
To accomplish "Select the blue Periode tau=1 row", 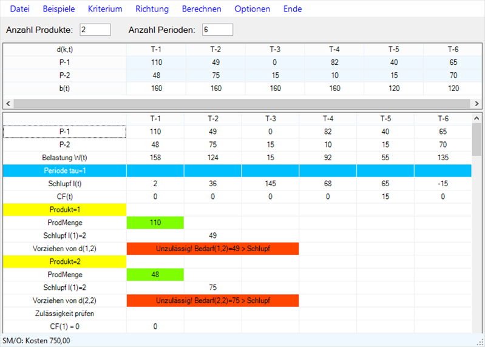I will [x=64, y=170].
